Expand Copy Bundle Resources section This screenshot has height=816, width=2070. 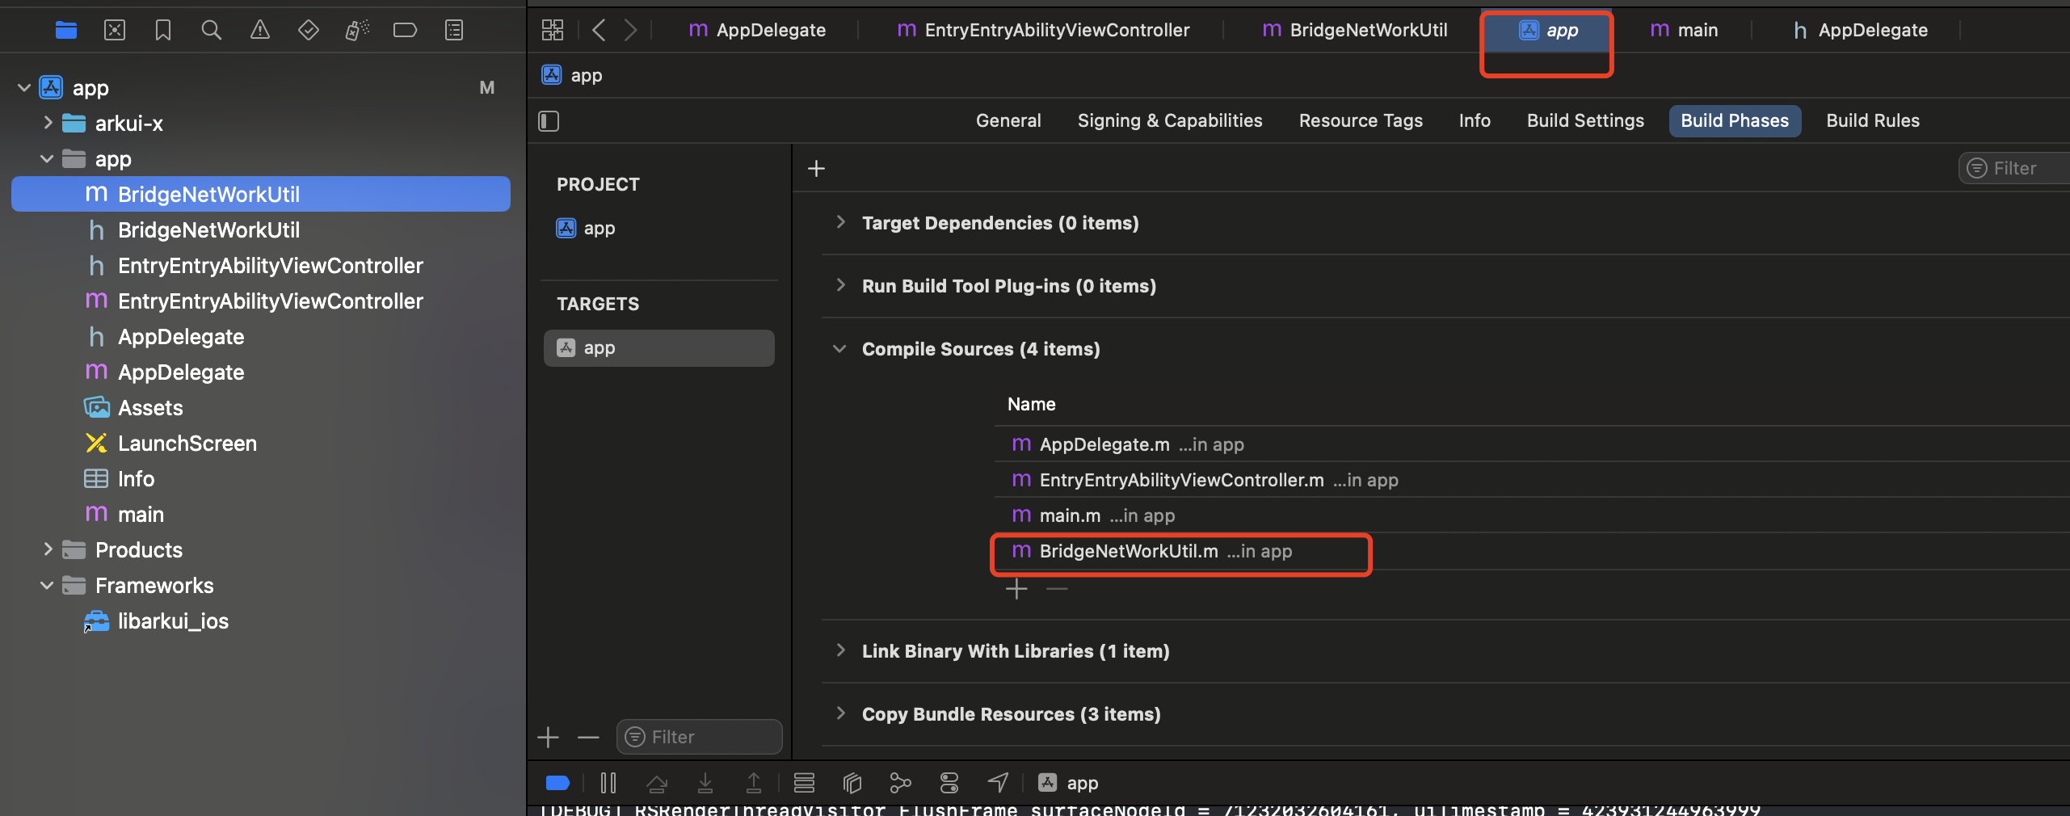click(x=840, y=713)
